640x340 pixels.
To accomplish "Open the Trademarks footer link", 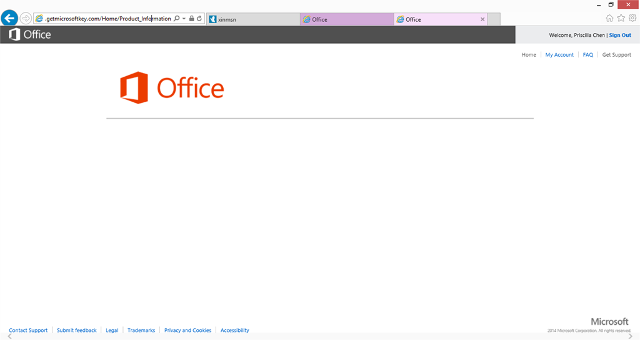I will point(141,330).
